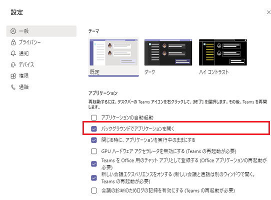Click the apps icon beside 権限
Screen dimensions: 271x200
click(x=13, y=76)
